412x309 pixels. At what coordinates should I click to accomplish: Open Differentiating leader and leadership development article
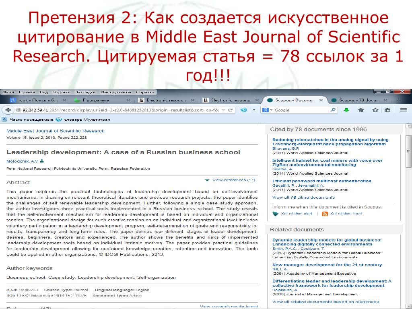(332, 283)
